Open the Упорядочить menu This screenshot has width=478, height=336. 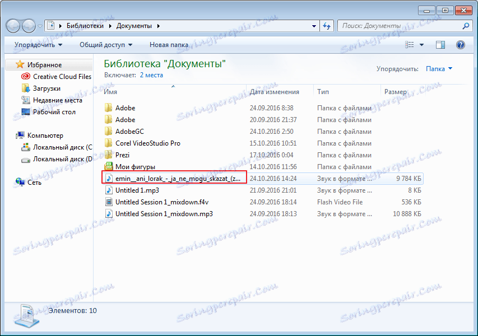39,45
